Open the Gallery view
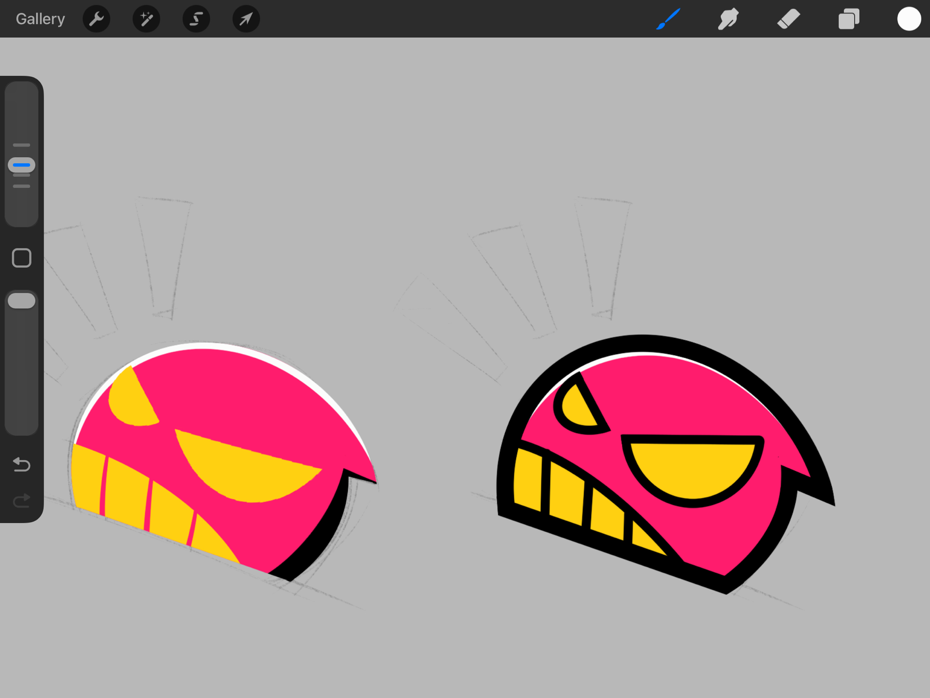The image size is (930, 698). (40, 19)
